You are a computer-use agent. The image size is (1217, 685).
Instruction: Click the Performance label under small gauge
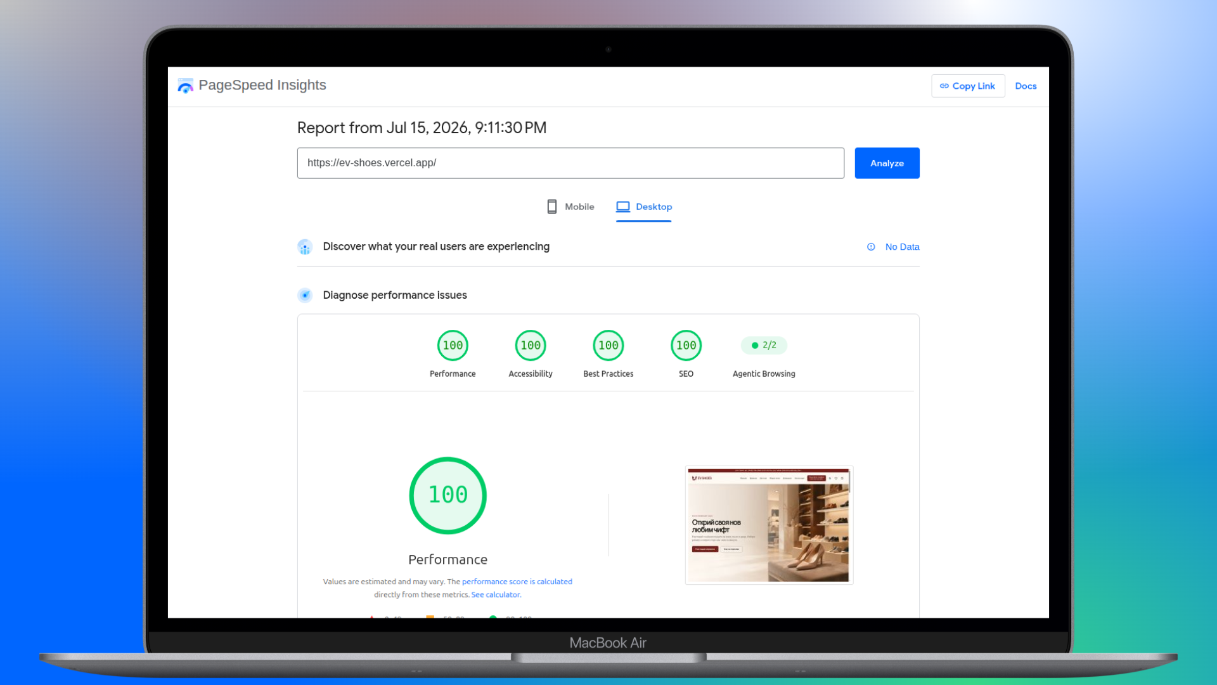[453, 374]
